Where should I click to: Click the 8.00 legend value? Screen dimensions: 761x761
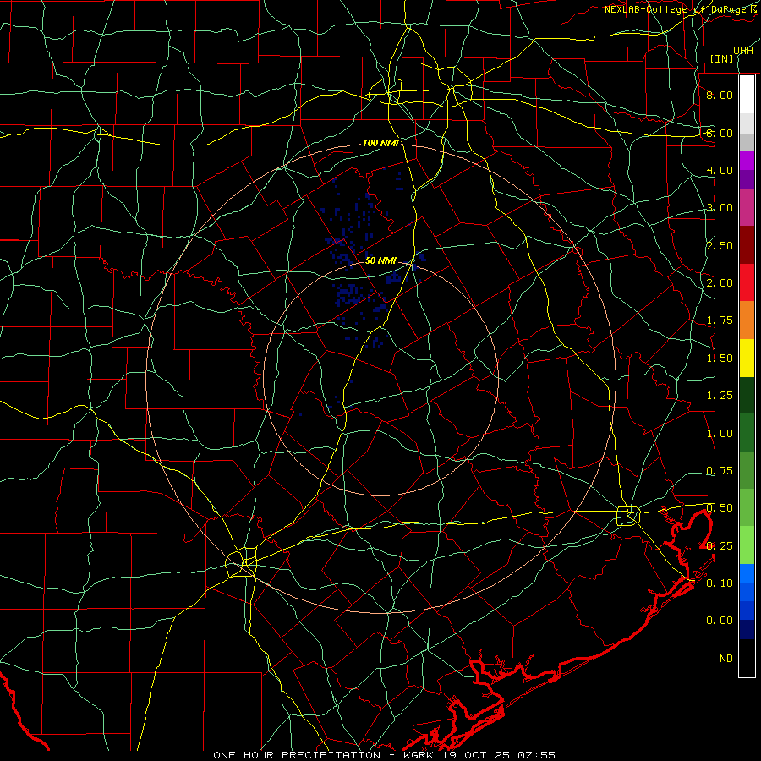coord(720,95)
